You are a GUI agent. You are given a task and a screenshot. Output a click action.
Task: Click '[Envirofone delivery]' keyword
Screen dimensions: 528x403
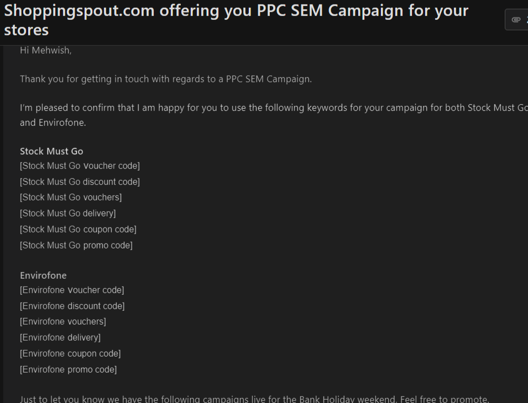pyautogui.click(x=60, y=337)
